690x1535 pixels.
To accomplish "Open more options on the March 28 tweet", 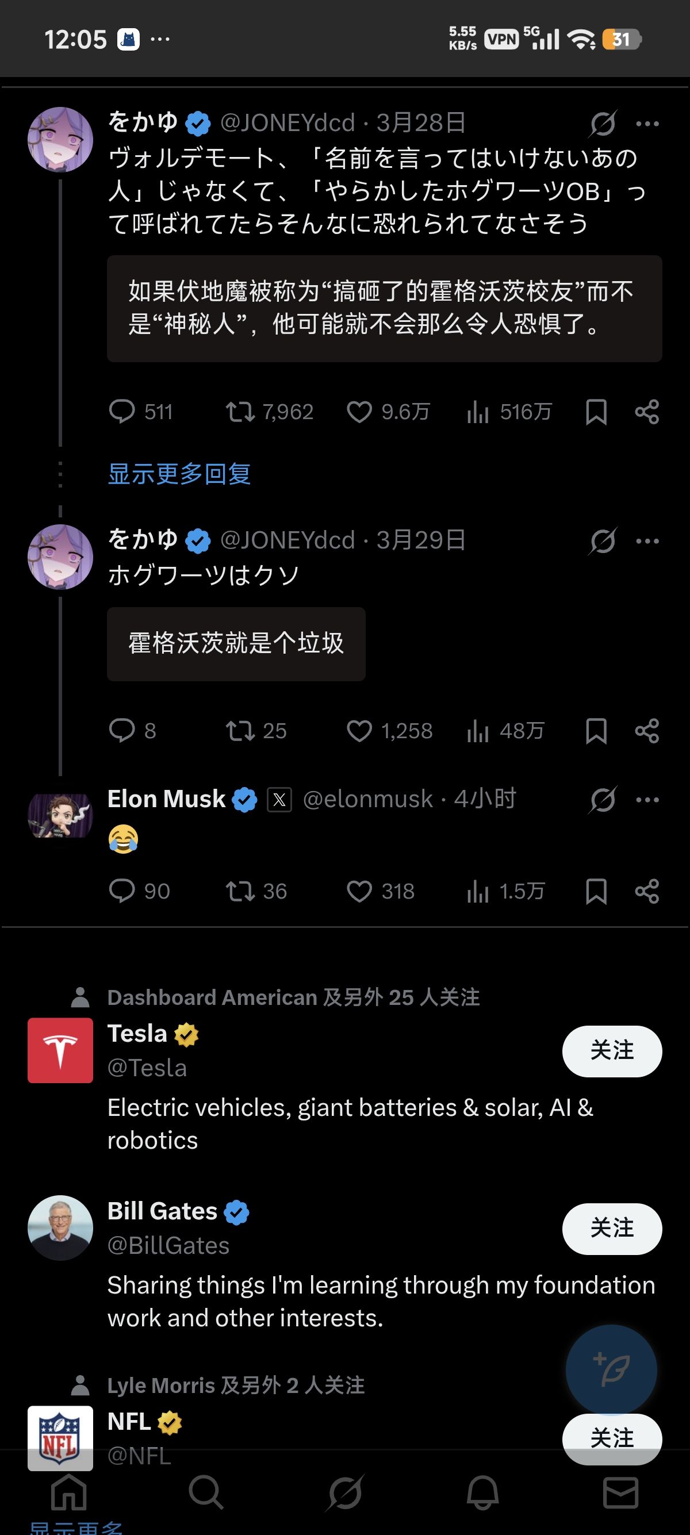I will [x=647, y=124].
